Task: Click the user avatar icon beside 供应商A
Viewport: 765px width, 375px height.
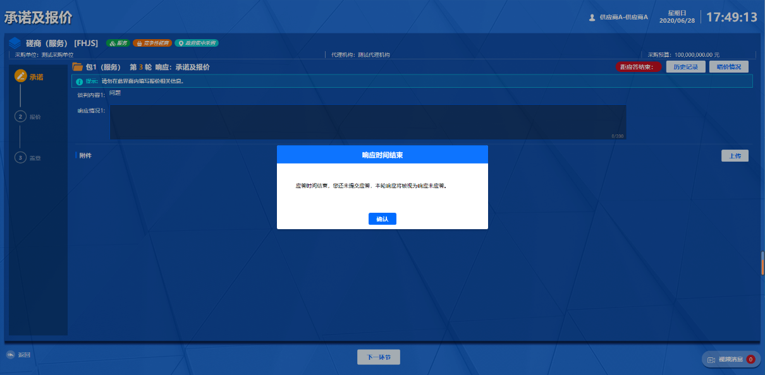Action: [x=592, y=18]
